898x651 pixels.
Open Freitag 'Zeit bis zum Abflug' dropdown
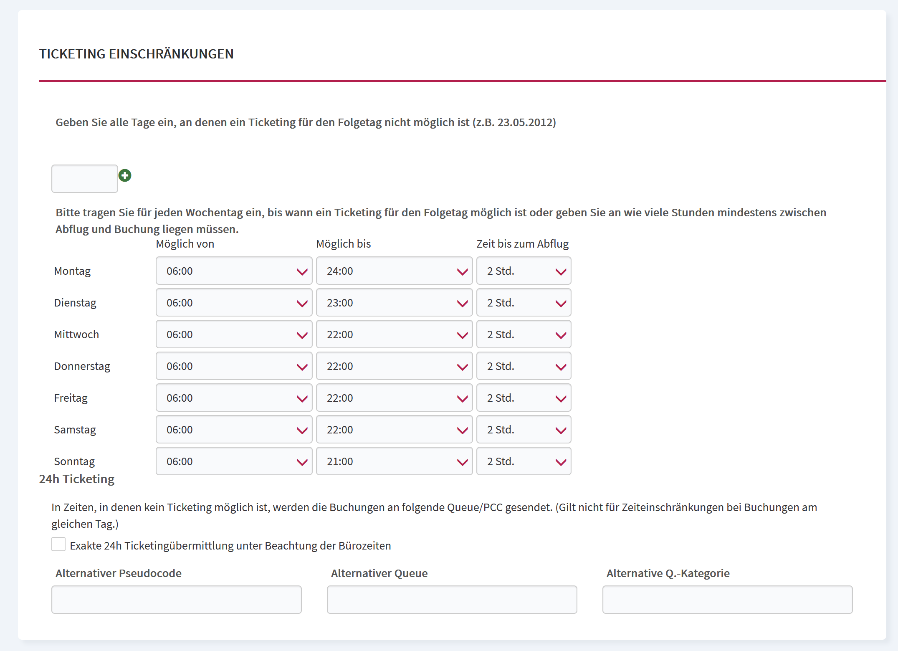(524, 398)
